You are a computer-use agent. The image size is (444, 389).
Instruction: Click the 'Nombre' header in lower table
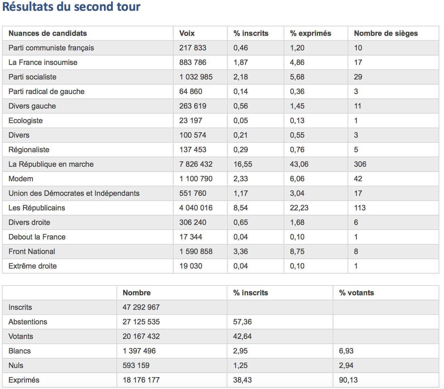[x=136, y=293]
